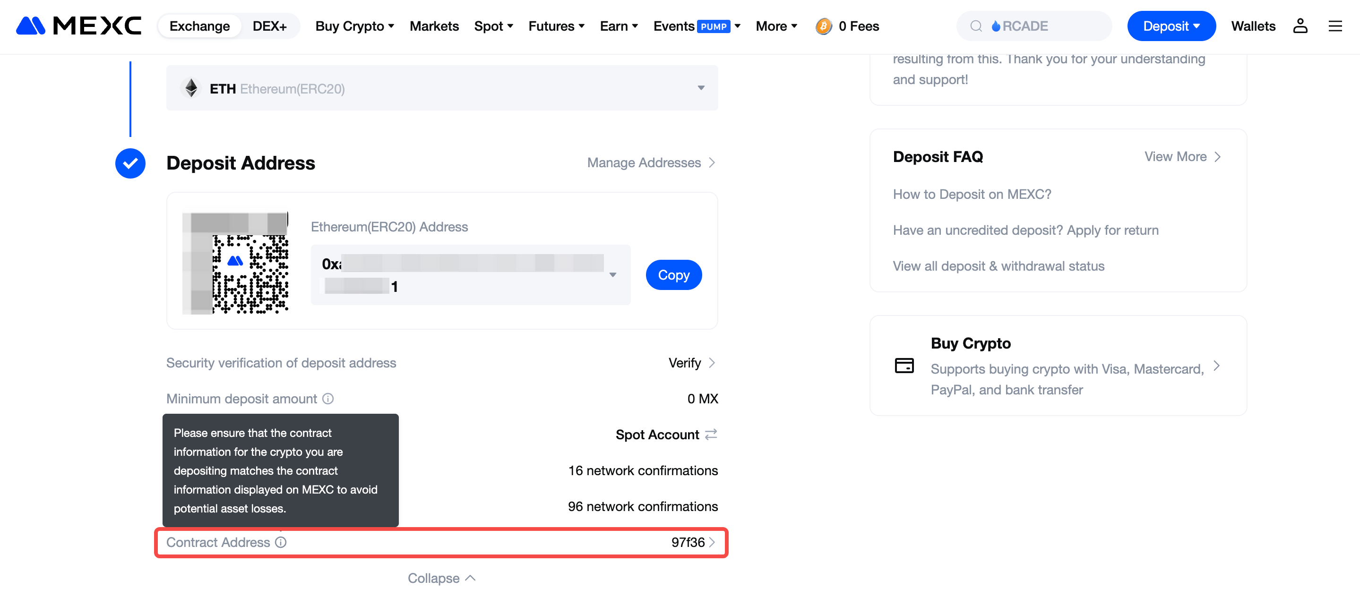Click the flame icon beside RCADE
Image resolution: width=1360 pixels, height=597 pixels.
point(996,26)
